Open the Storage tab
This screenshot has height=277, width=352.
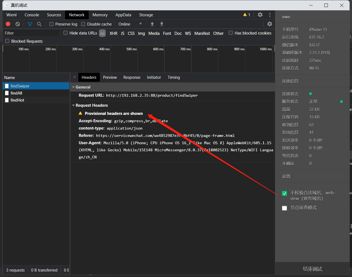click(146, 15)
